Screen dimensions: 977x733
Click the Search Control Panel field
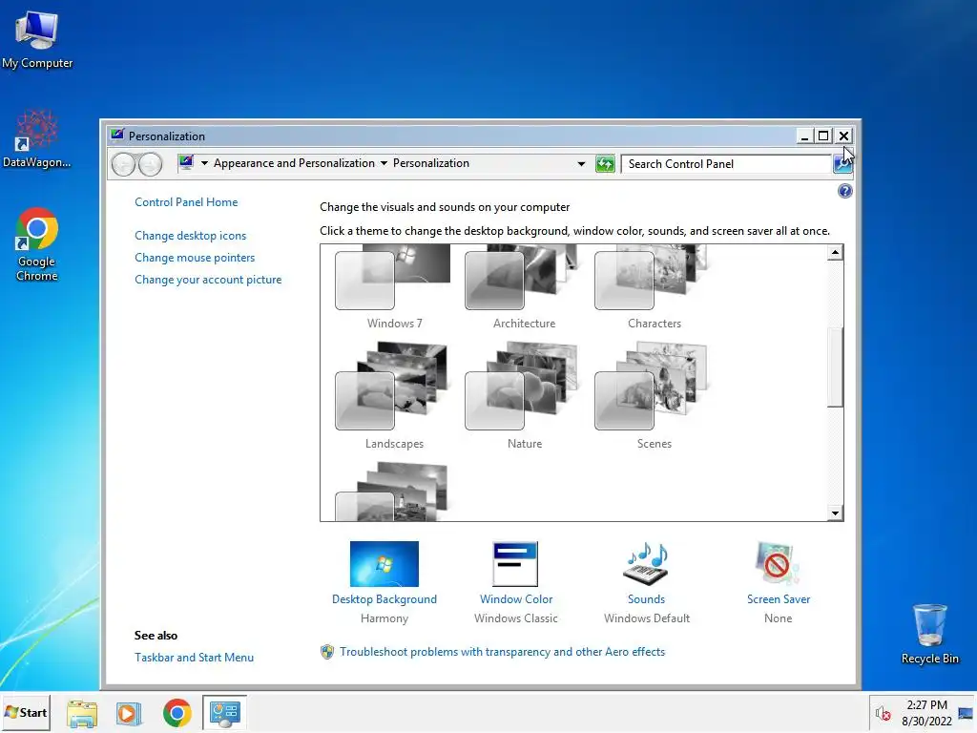point(726,164)
